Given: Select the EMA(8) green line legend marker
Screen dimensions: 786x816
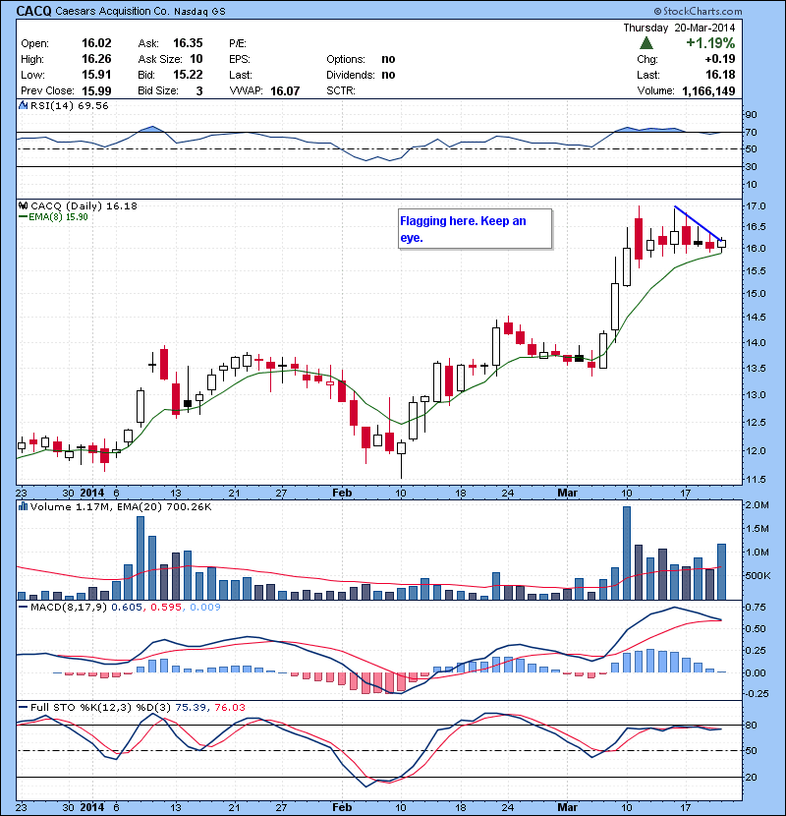Looking at the screenshot, I should (x=23, y=216).
